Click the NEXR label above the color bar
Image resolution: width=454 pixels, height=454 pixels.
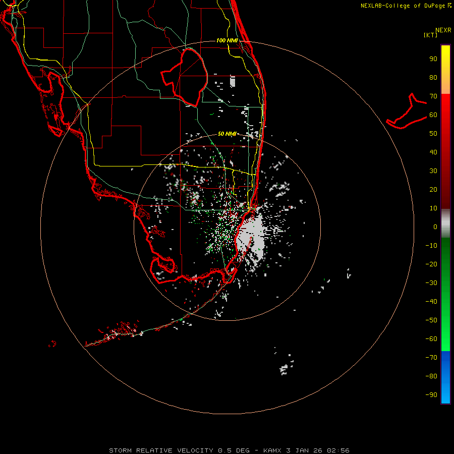coord(443,30)
